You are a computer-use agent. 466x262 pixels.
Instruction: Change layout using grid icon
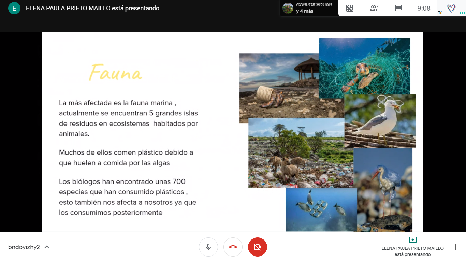[350, 8]
